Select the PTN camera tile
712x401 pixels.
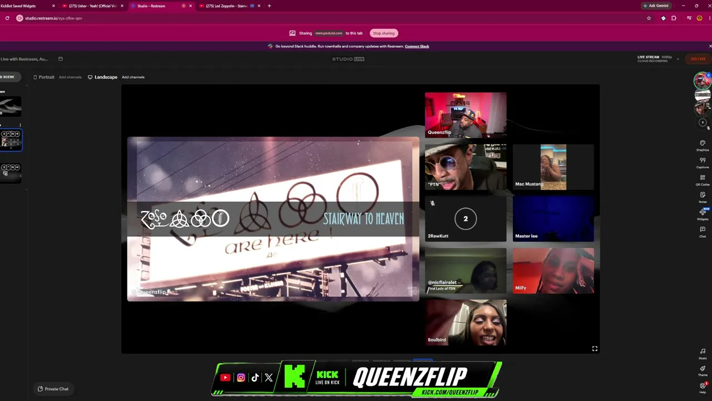466,167
